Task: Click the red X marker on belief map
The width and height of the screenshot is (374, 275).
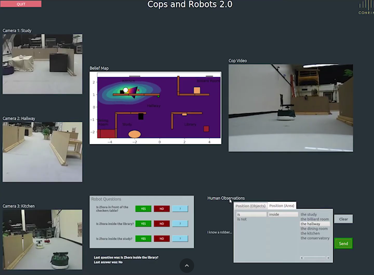Action: pyautogui.click(x=138, y=90)
